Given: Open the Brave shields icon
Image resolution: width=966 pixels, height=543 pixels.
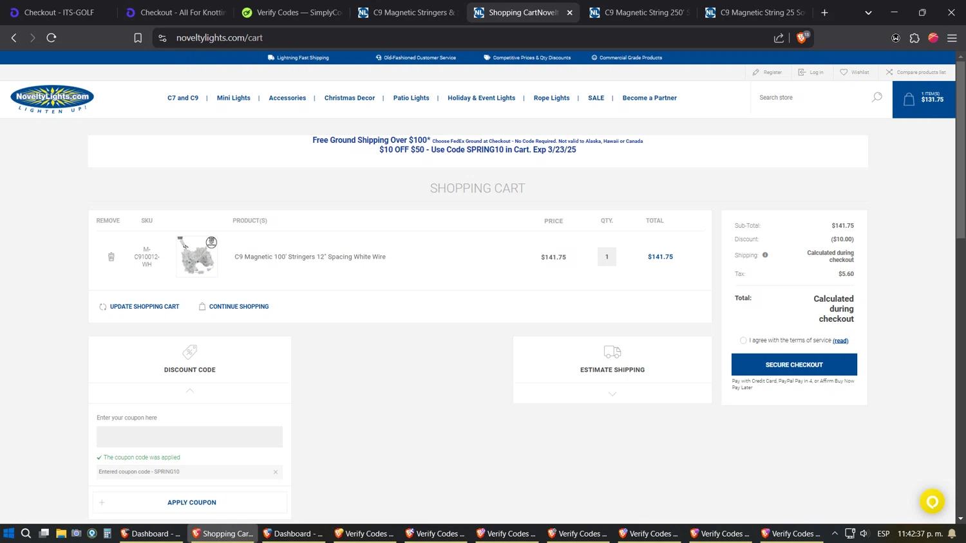Looking at the screenshot, I should click(x=802, y=38).
